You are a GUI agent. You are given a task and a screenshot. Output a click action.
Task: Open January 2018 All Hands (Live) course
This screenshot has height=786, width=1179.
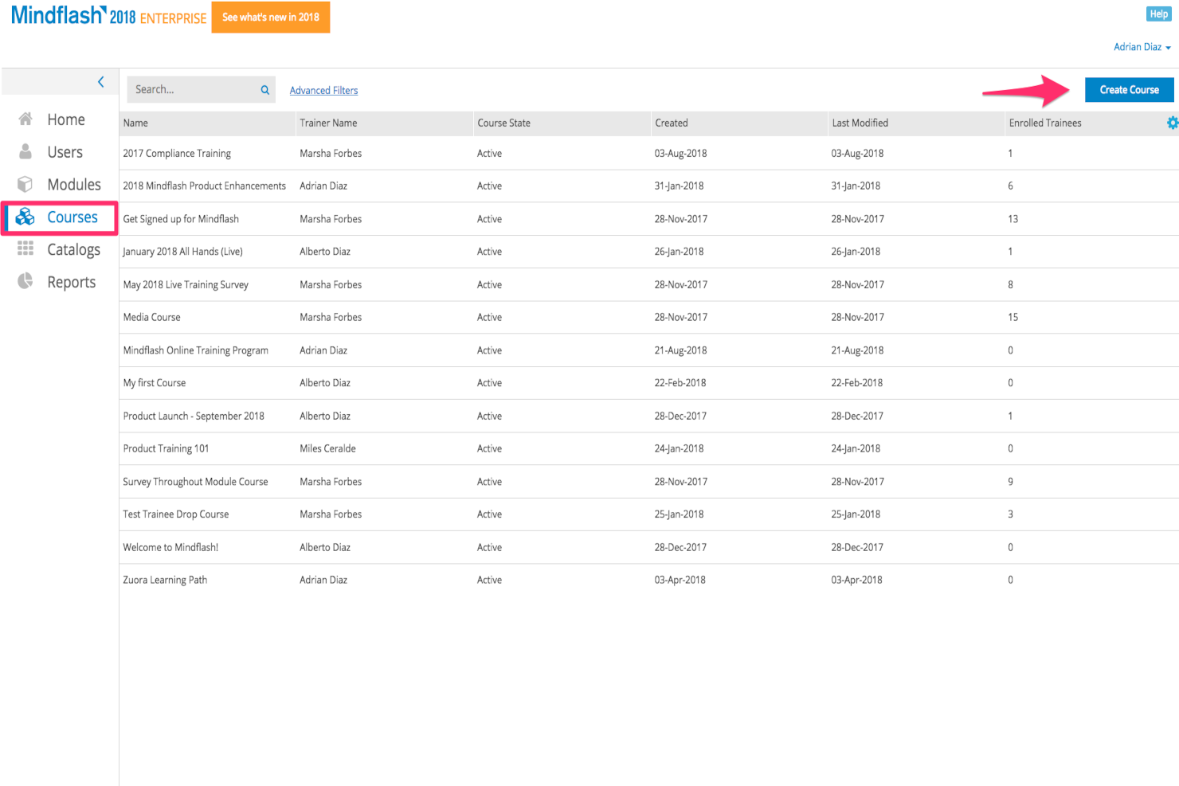pos(182,252)
